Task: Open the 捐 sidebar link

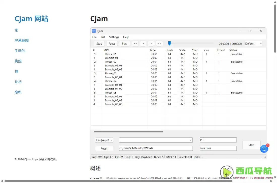Action: [16, 71]
